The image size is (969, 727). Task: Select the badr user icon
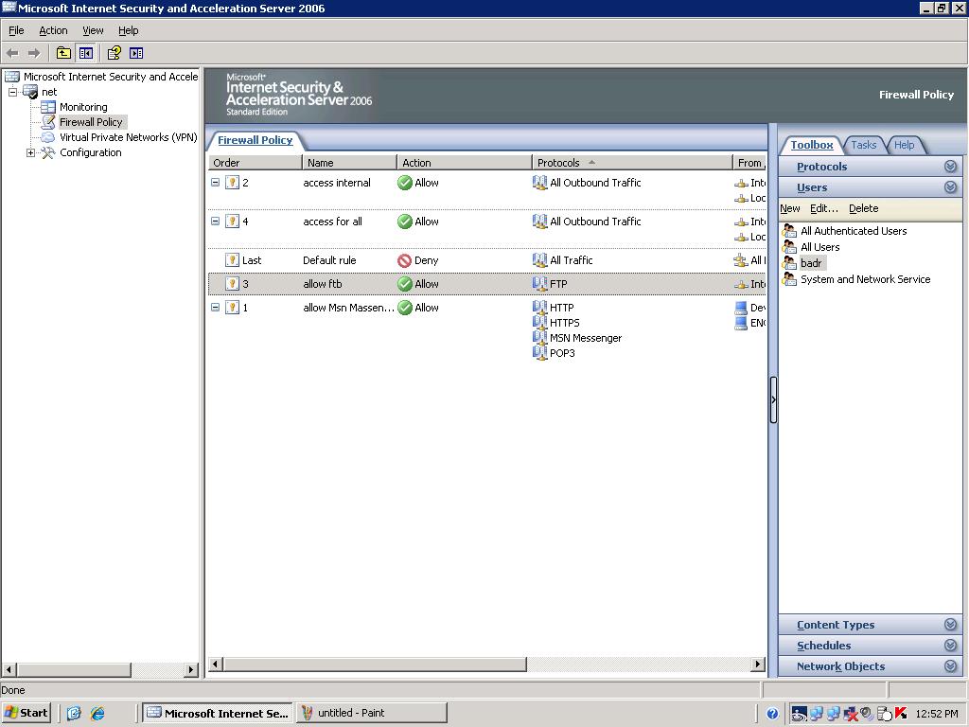(x=789, y=263)
